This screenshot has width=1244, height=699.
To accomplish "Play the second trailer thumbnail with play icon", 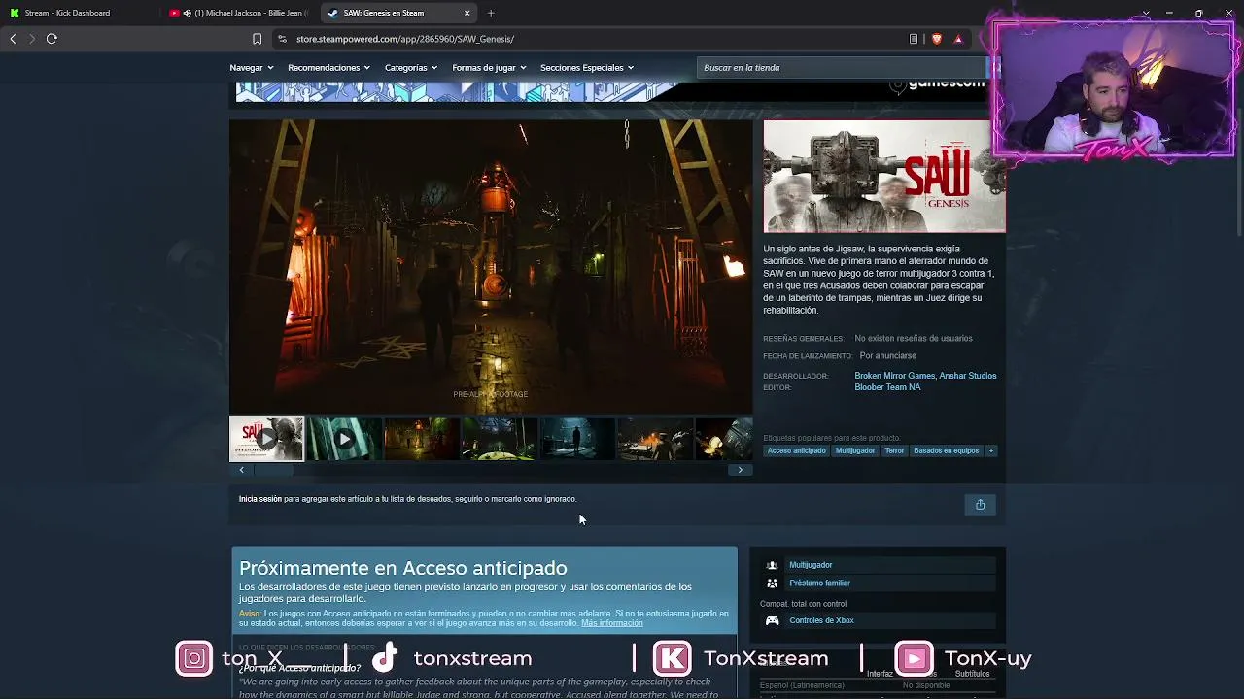I will [344, 439].
